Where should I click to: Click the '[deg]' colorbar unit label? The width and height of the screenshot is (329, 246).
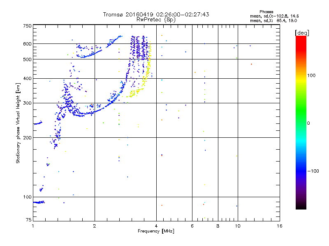point(302,33)
